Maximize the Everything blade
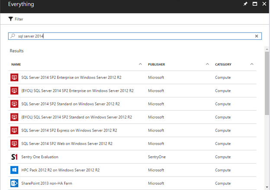Viewport: 270px width, 190px height. [x=255, y=4]
